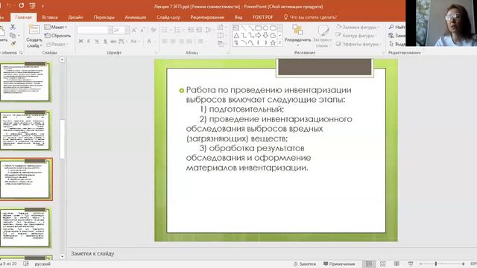Open the font name combo box
This screenshot has height=268, width=477.
pos(95,30)
